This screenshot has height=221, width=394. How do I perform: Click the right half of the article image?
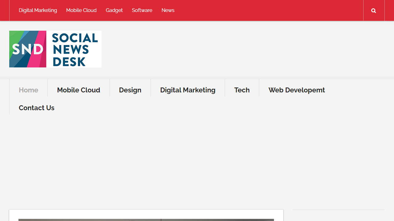(218, 220)
